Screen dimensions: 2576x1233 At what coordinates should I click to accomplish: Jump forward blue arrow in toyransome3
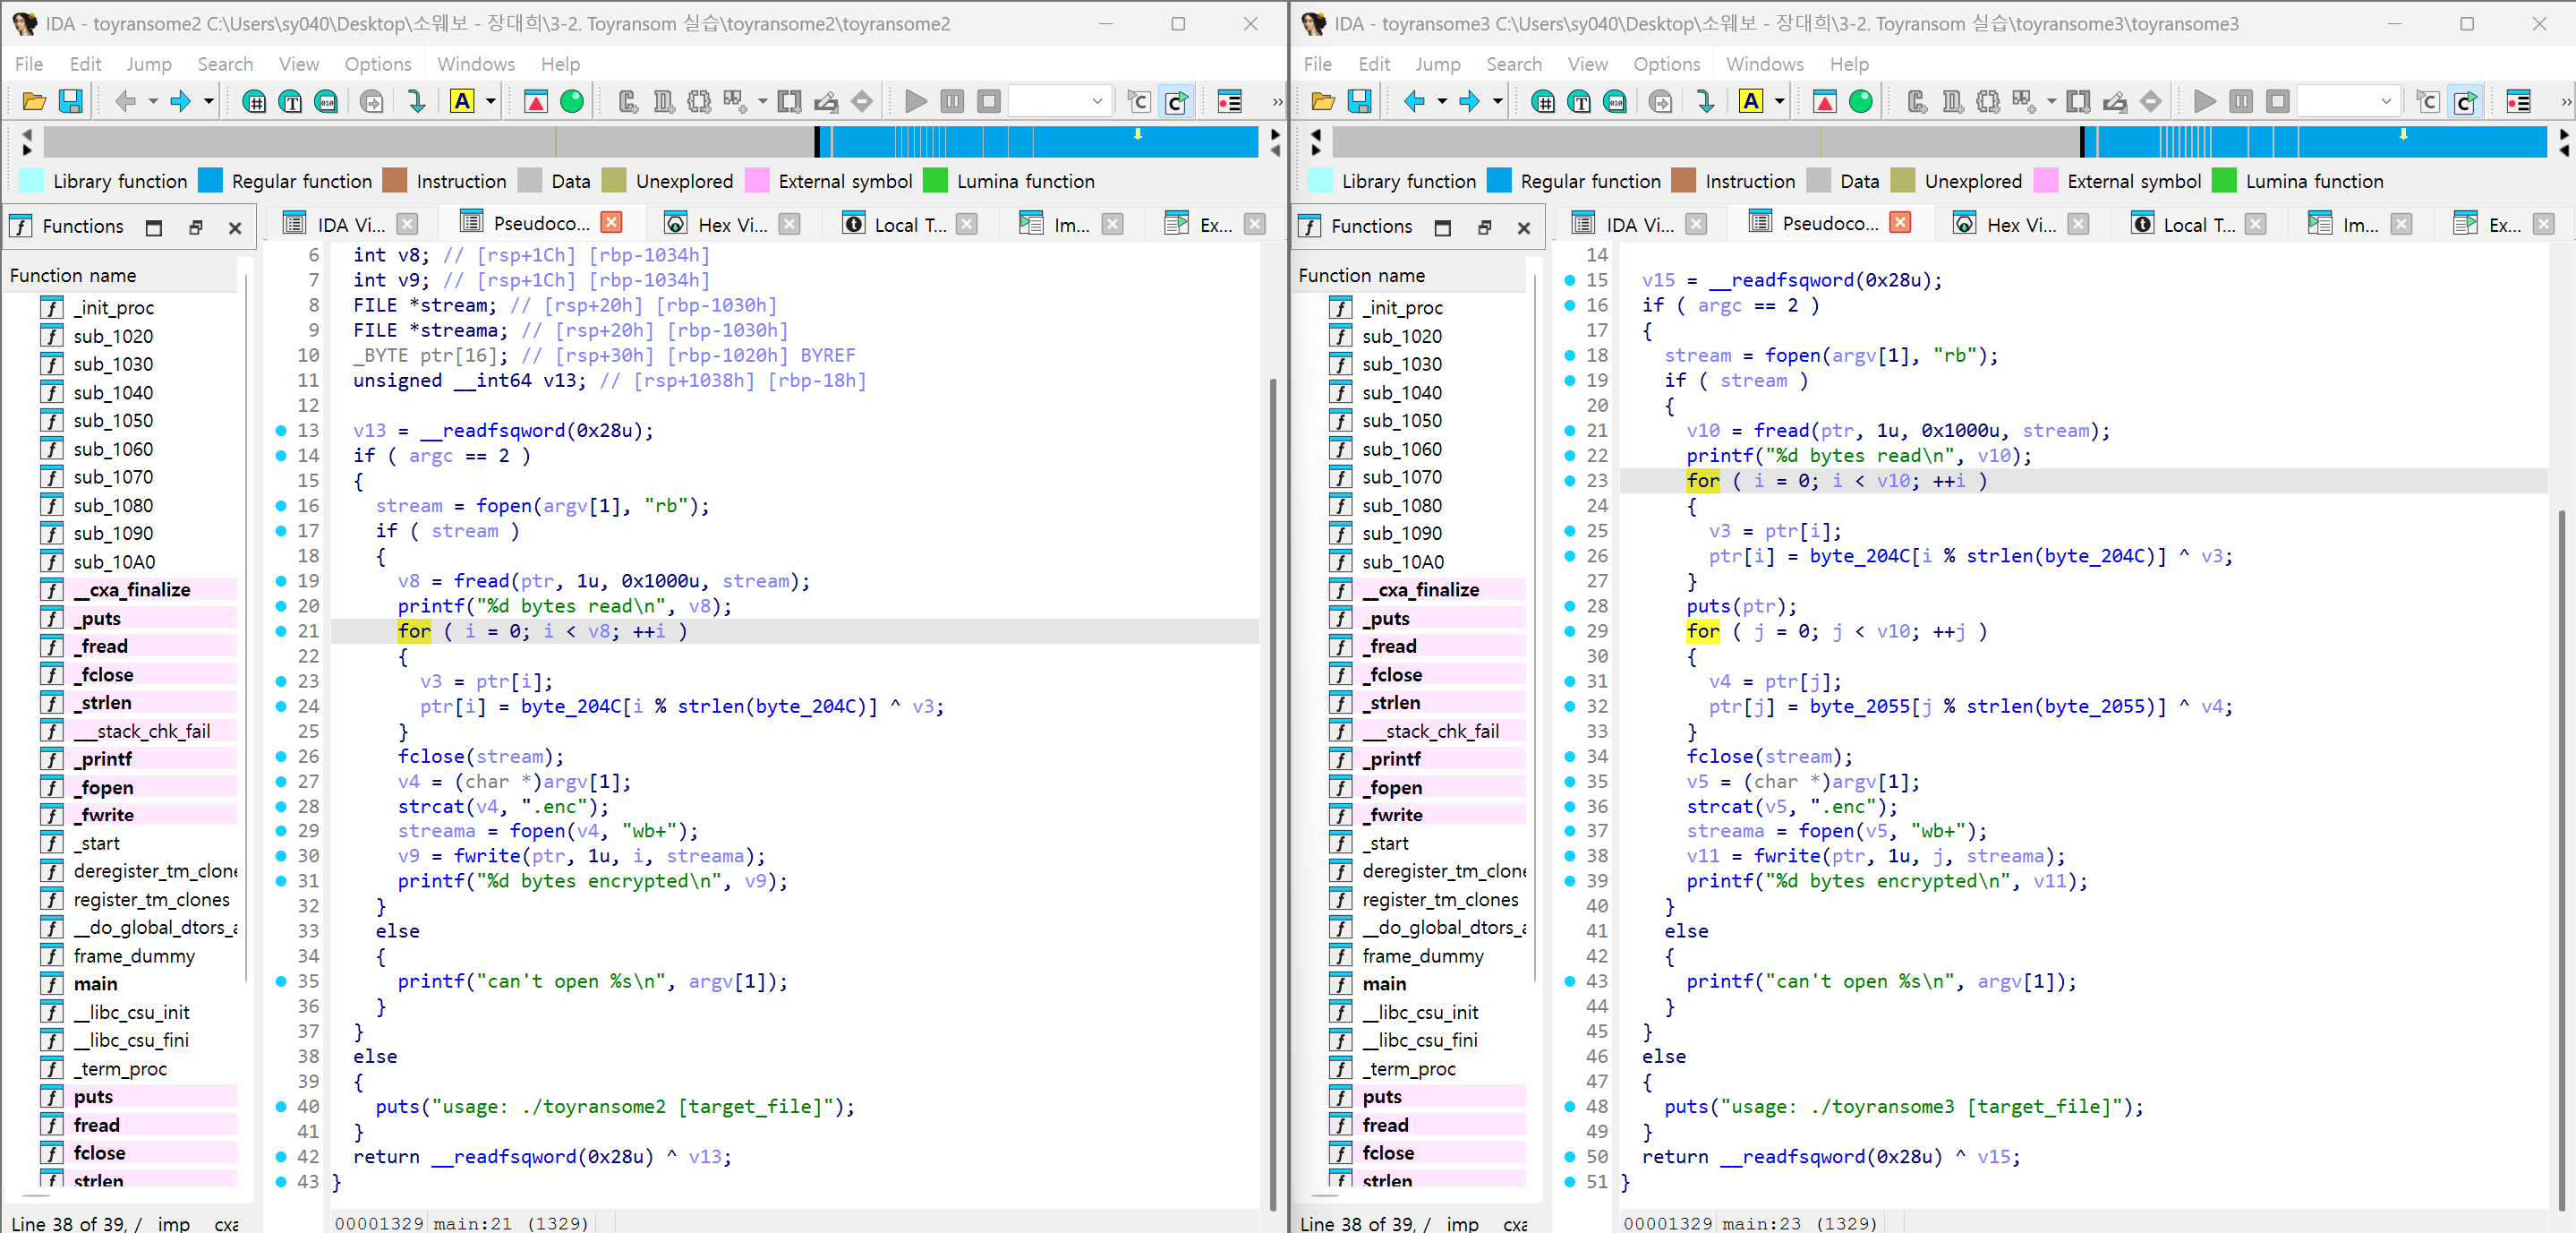1469,101
